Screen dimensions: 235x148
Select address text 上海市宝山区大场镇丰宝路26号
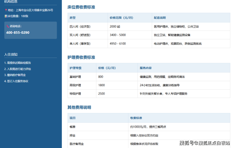(x=34, y=10)
